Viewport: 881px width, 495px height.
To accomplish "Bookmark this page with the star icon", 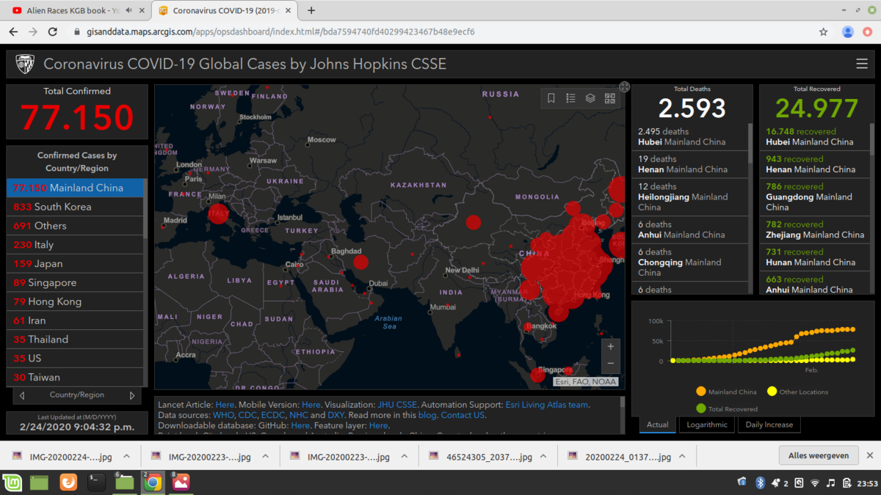I will pyautogui.click(x=824, y=32).
